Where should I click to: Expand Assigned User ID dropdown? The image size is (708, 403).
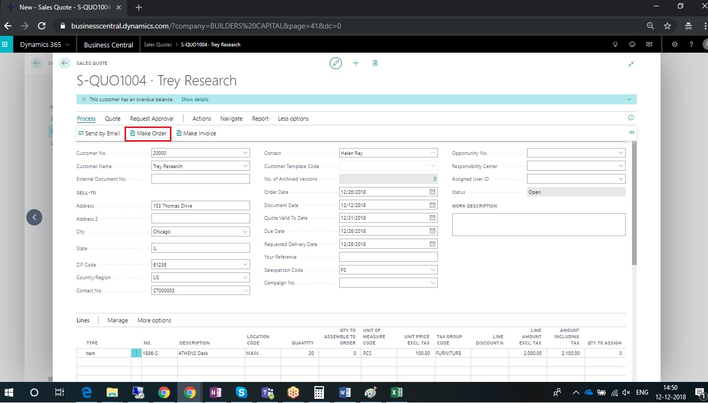[x=620, y=179]
